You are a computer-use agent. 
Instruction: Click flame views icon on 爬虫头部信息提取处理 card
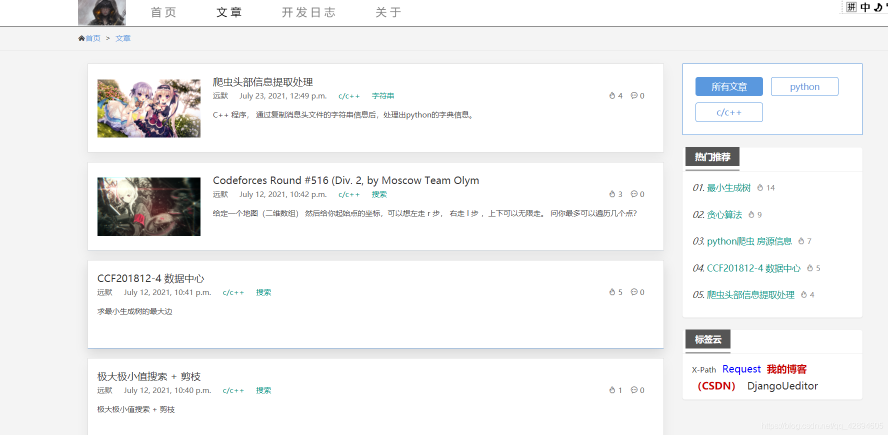coord(612,95)
